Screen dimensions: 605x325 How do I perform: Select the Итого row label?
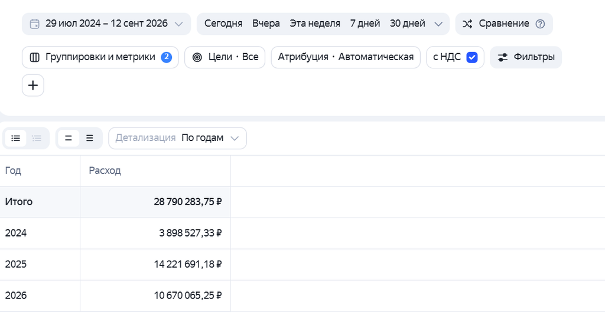(x=19, y=202)
